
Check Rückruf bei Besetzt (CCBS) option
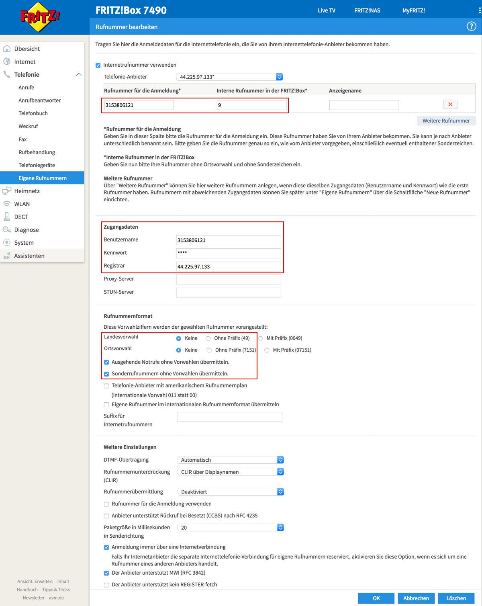point(106,516)
